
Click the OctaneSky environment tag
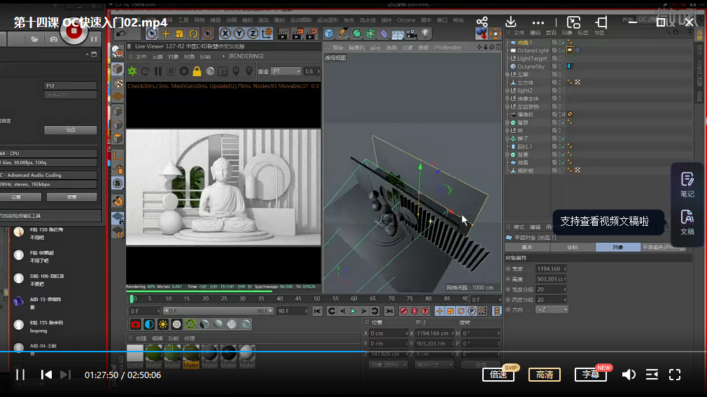click(570, 66)
